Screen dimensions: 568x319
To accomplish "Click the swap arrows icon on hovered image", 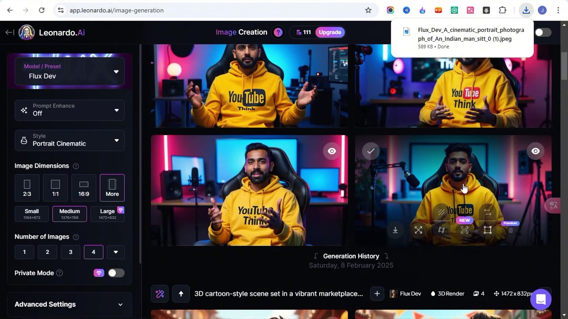I will coord(488,213).
